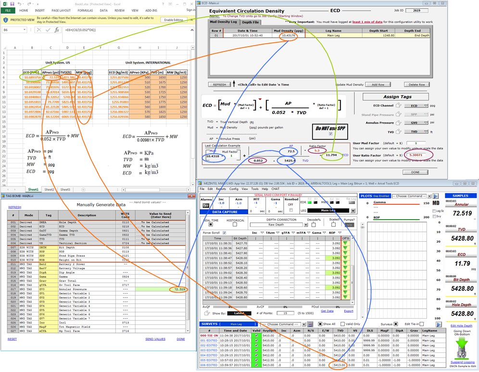The height and width of the screenshot is (372, 479).
Task: Click the Excel save icon
Action: coord(12,4)
